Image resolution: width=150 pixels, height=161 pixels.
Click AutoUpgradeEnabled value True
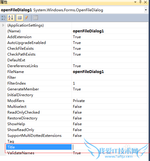110,43
